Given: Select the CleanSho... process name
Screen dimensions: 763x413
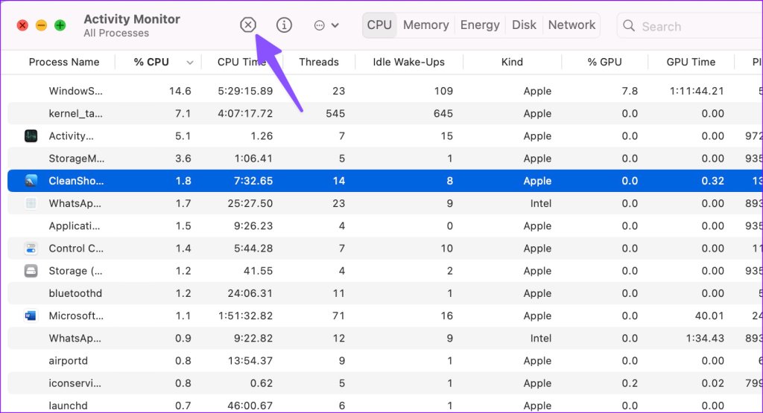Looking at the screenshot, I should point(76,181).
